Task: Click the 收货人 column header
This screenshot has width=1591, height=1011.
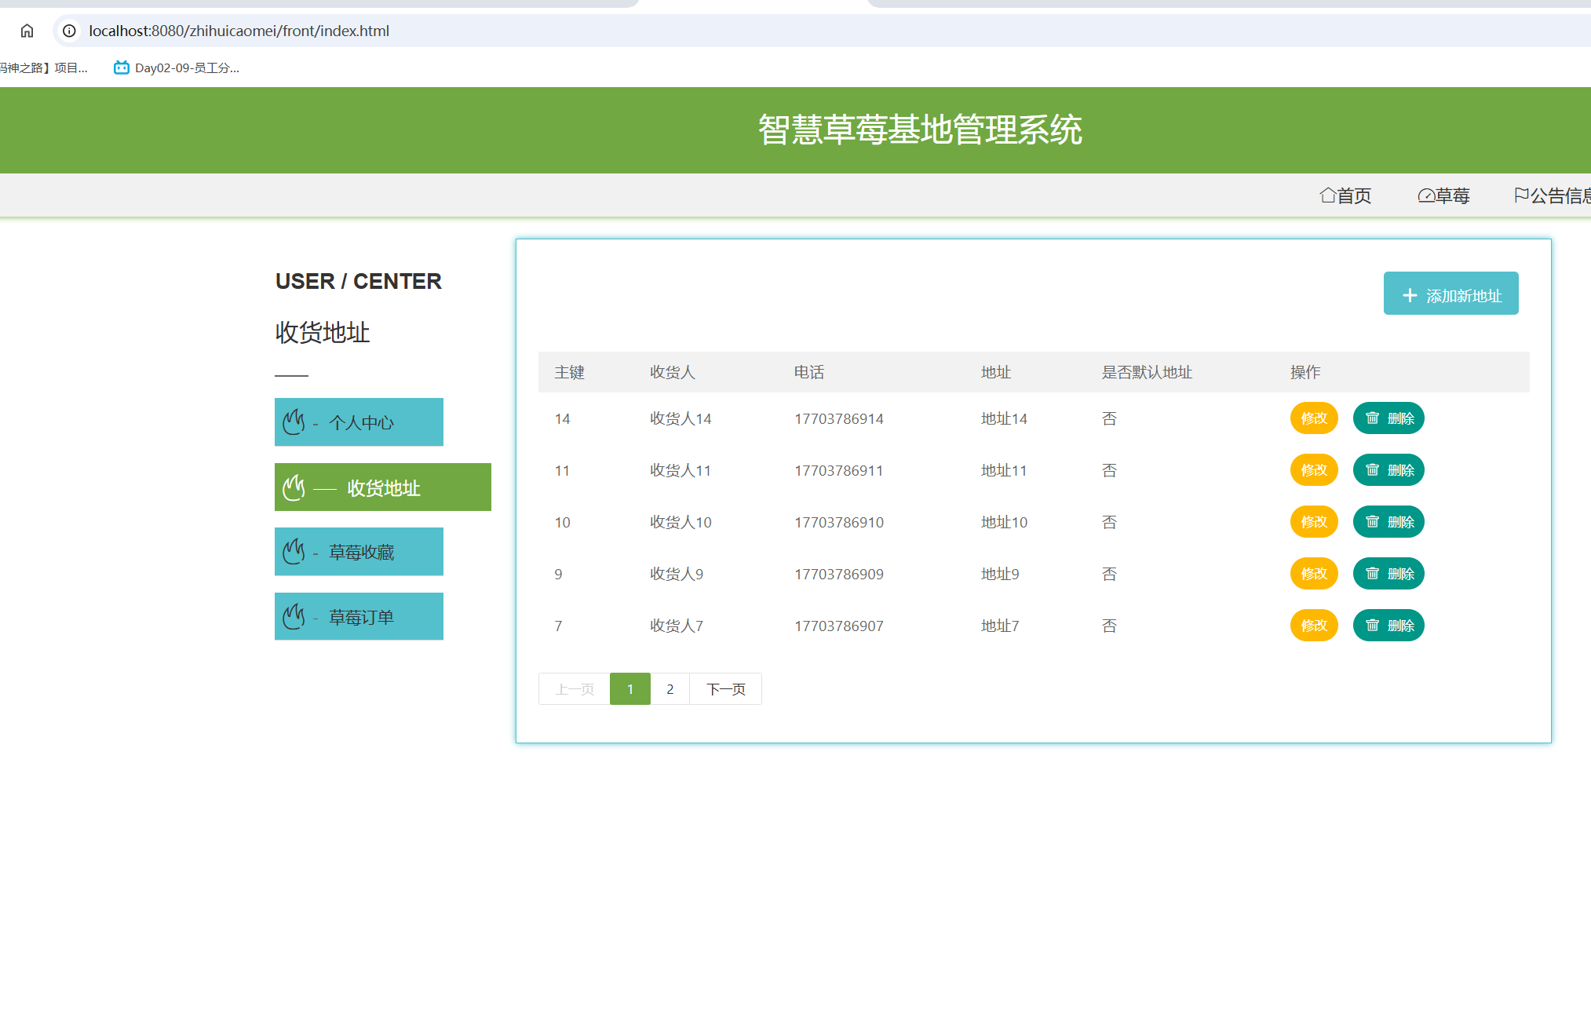Action: [x=673, y=372]
